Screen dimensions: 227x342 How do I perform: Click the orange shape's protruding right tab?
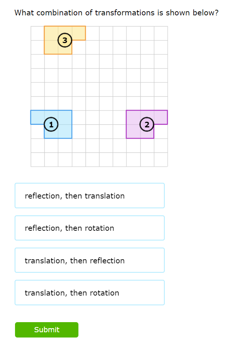(x=79, y=33)
